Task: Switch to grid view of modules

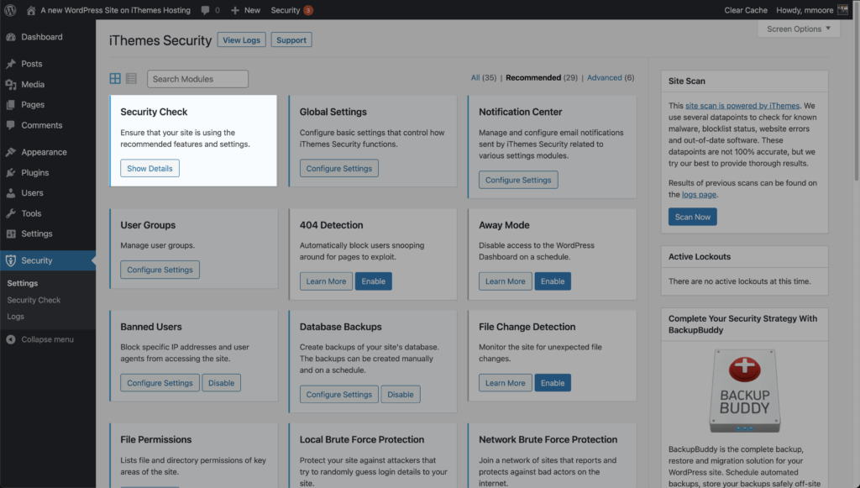Action: [115, 78]
